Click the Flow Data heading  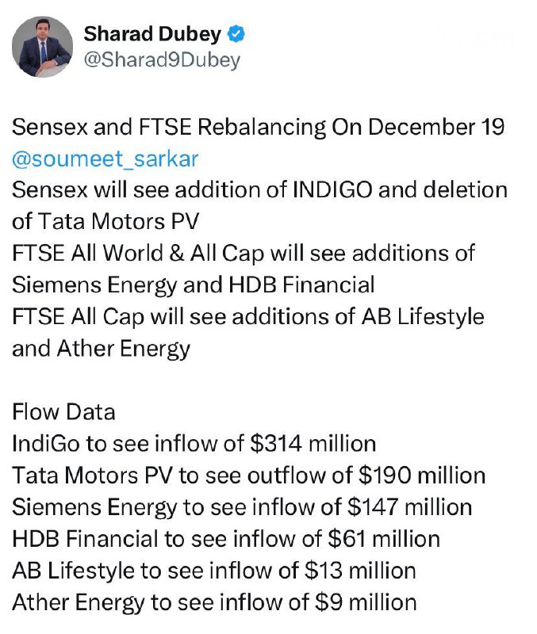(63, 411)
